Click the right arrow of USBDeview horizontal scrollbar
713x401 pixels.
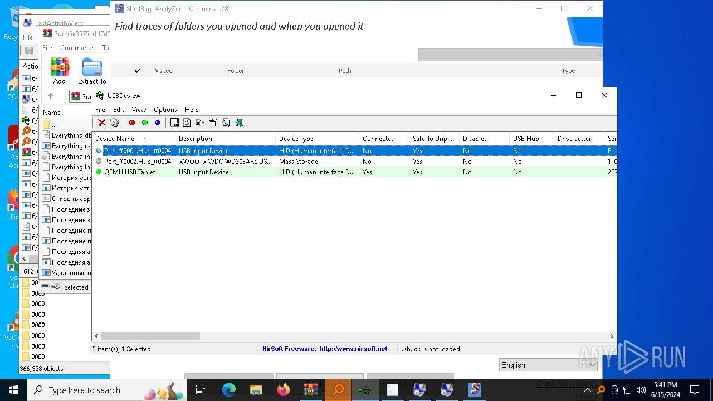click(x=612, y=336)
